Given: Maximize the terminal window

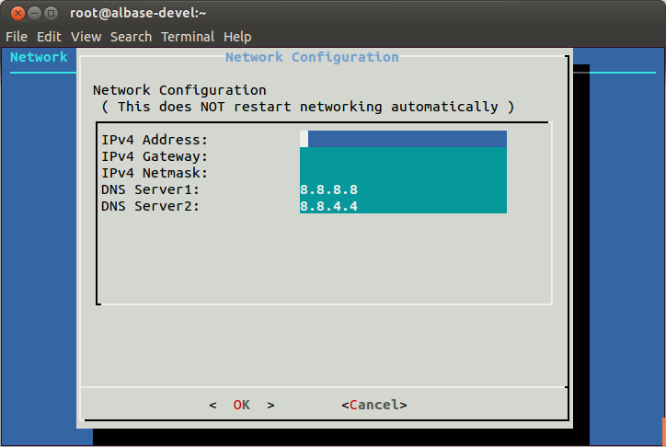Looking at the screenshot, I should click(51, 14).
